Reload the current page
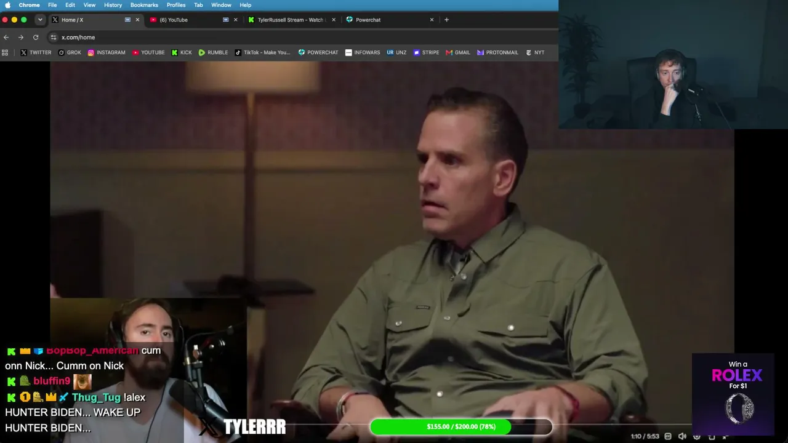This screenshot has width=788, height=443. [x=36, y=38]
